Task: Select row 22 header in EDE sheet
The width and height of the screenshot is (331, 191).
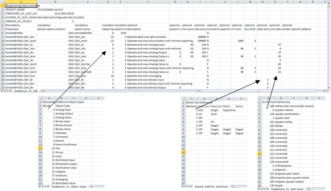Action: [x=3, y=87]
